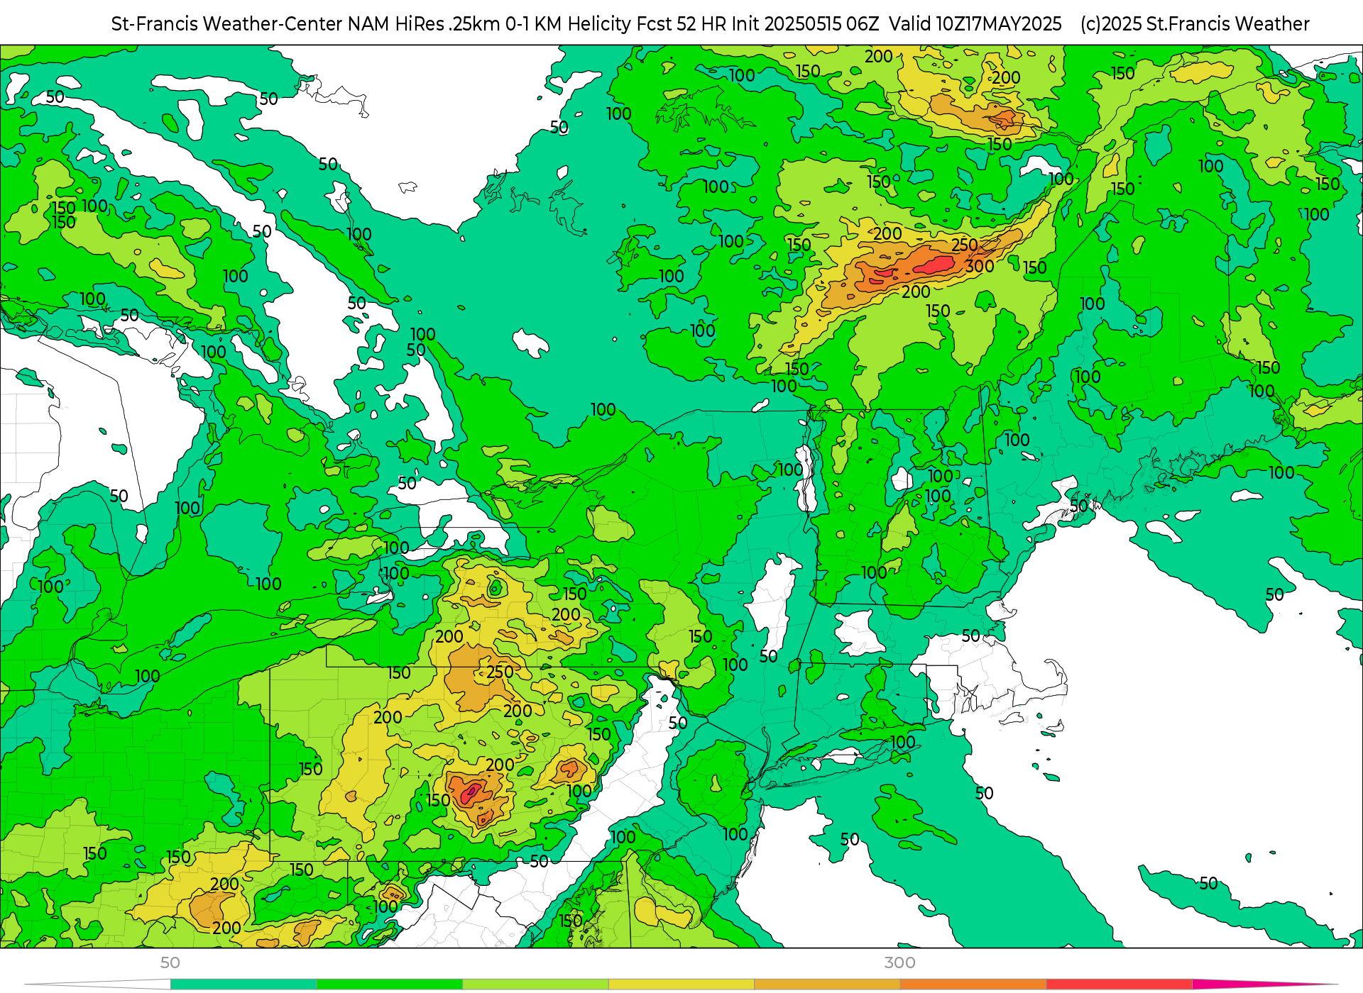Image resolution: width=1363 pixels, height=993 pixels.
Task: Click the teal segment of the colorbar
Action: point(243,984)
